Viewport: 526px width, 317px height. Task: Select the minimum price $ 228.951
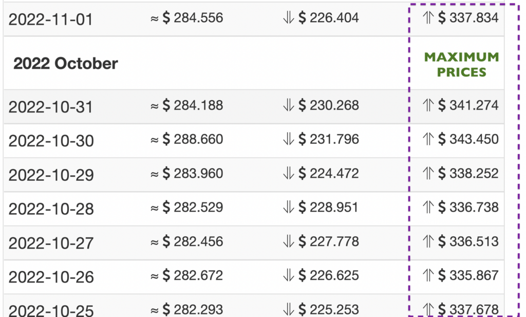coord(328,207)
